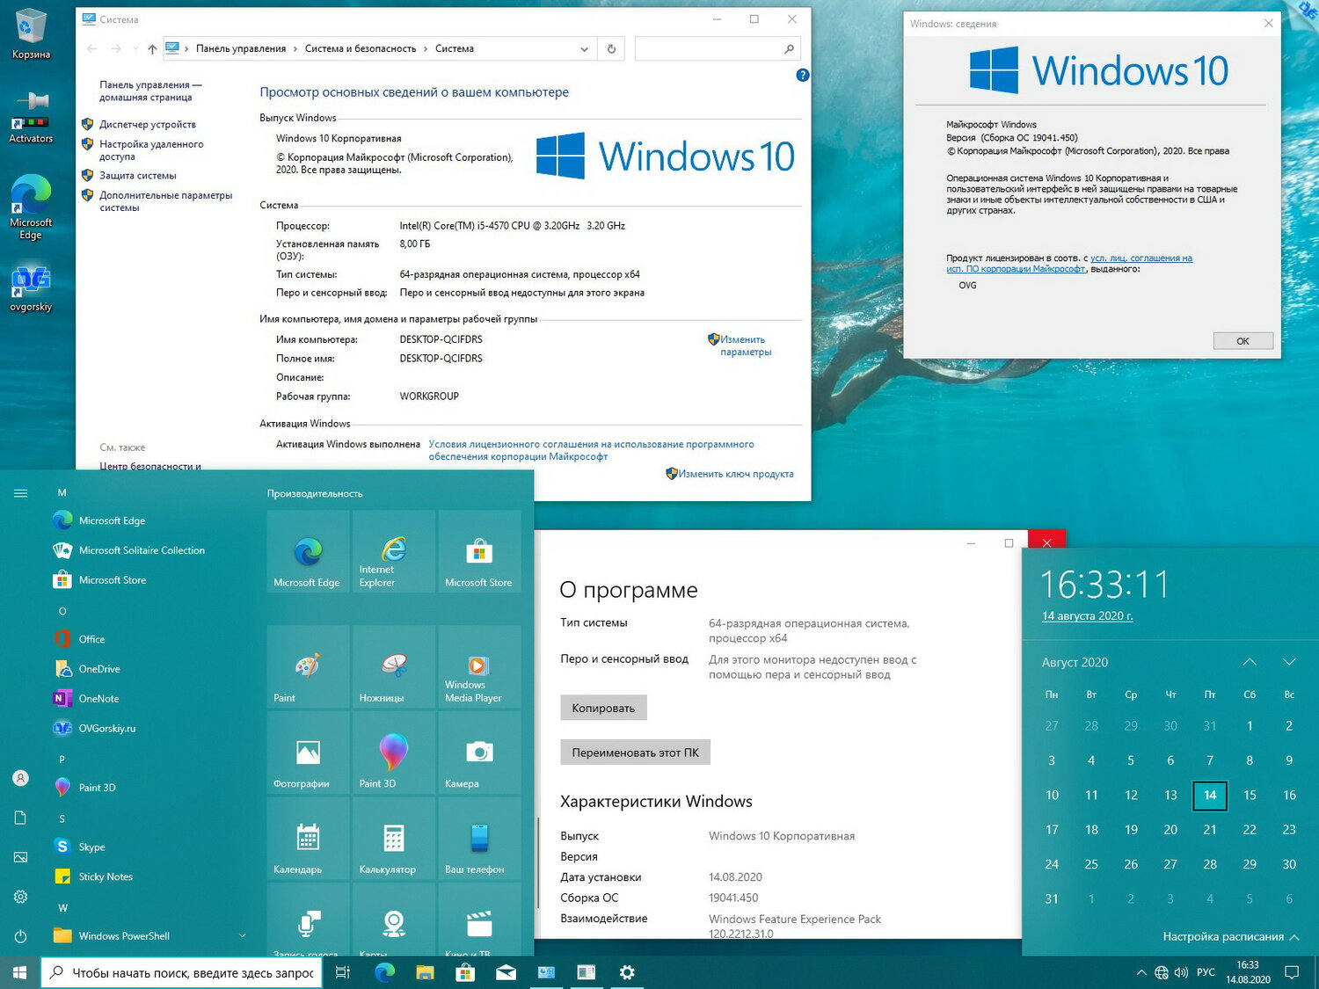
Task: Open System protection link (Защита системы)
Action: tap(138, 176)
